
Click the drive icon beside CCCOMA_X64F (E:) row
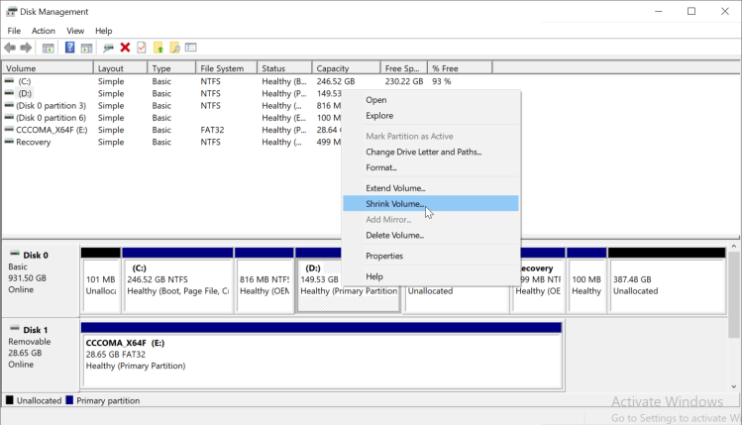click(x=9, y=129)
